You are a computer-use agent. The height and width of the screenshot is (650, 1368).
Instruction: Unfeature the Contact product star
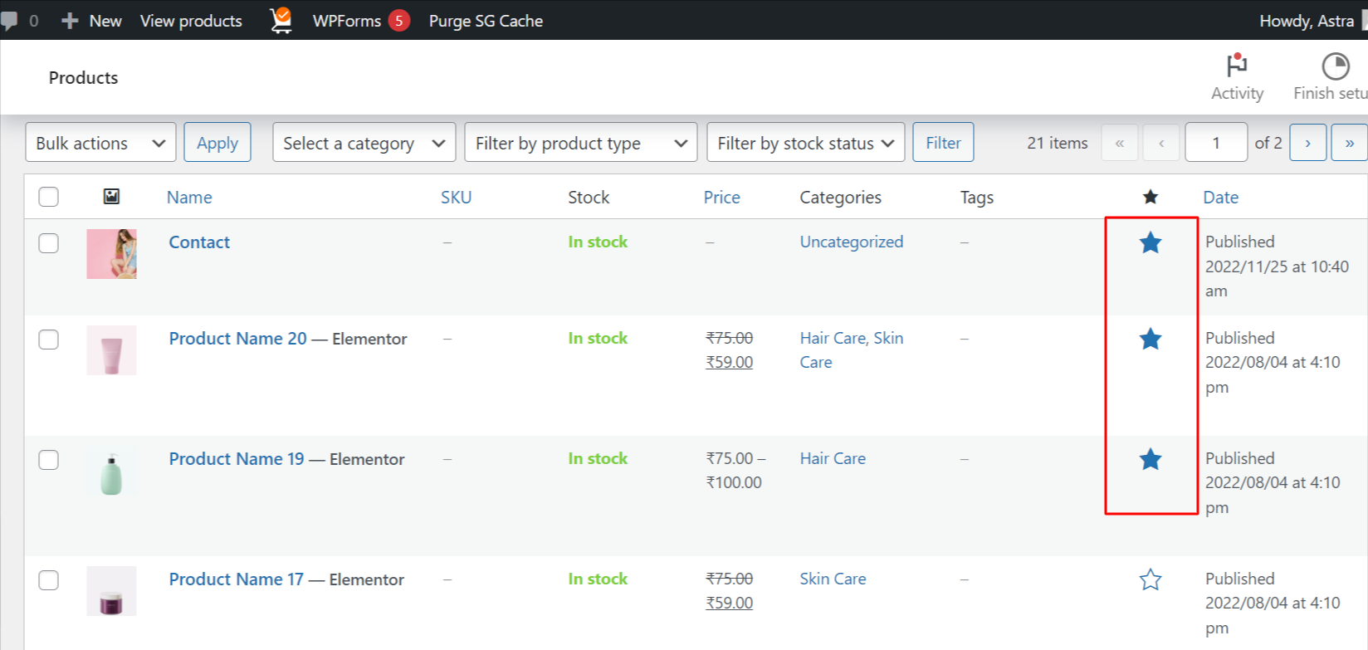(1150, 243)
